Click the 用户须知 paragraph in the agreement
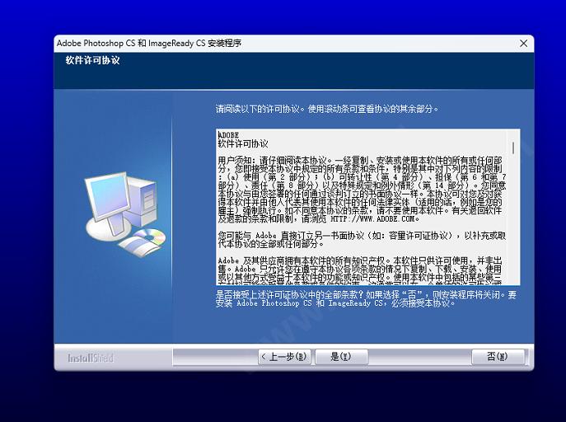Image resolution: width=566 pixels, height=422 pixels. pos(362,190)
